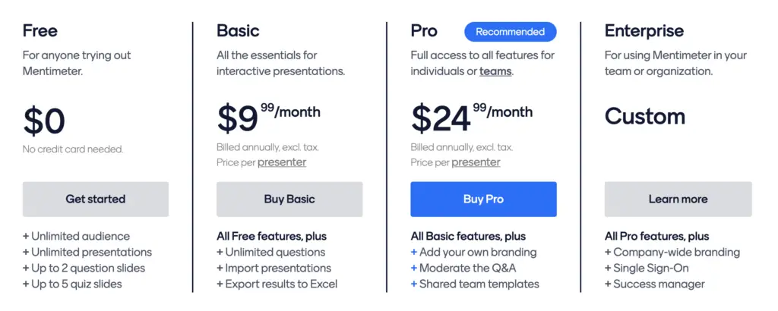Viewport: 778px width, 311px height.
Task: Click Shared team templates feature
Action: click(x=475, y=284)
